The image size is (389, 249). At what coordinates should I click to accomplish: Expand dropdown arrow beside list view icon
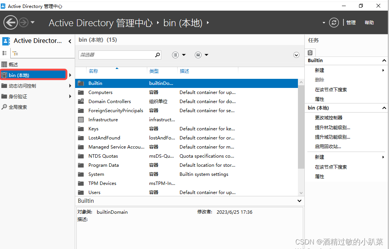(184, 55)
